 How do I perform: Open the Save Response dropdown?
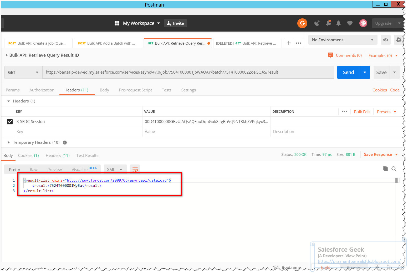click(381, 154)
